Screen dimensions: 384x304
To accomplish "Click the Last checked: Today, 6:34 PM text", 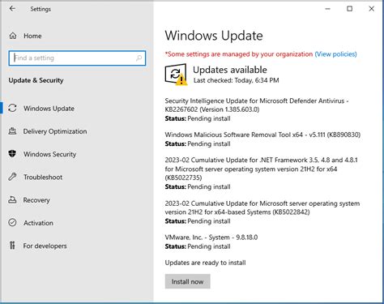I will 236,80.
